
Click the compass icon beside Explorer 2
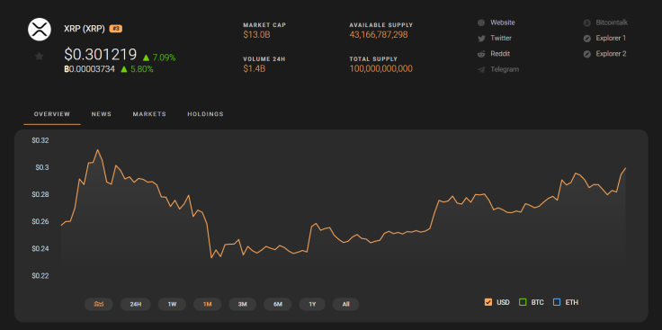tap(586, 54)
